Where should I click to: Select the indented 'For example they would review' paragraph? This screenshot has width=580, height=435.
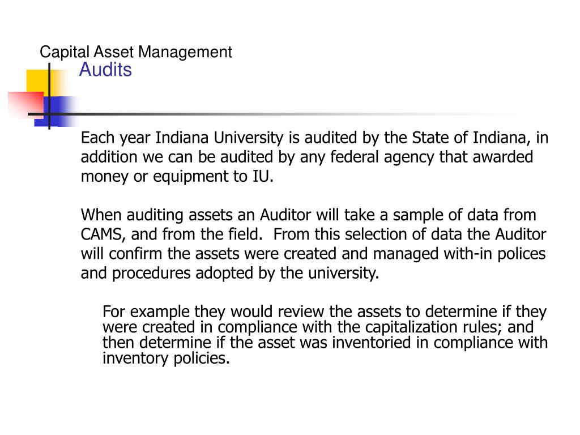pos(325,335)
